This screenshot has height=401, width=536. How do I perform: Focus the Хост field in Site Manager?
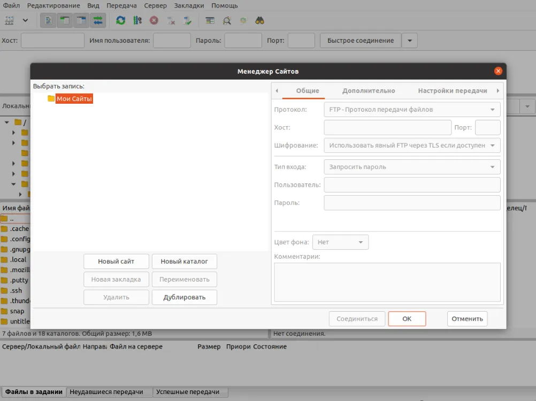[388, 127]
